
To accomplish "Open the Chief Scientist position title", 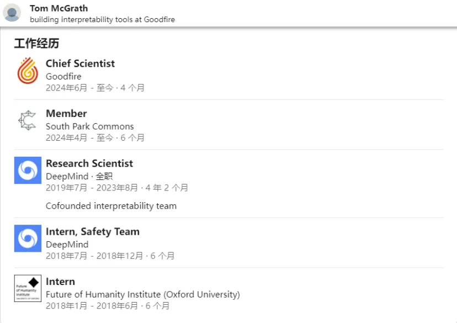I will point(80,63).
